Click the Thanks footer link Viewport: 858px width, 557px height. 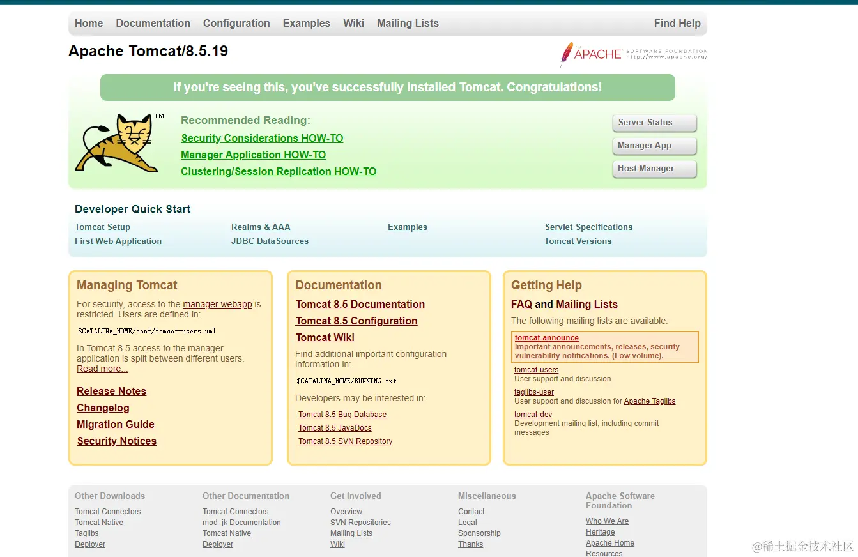471,544
